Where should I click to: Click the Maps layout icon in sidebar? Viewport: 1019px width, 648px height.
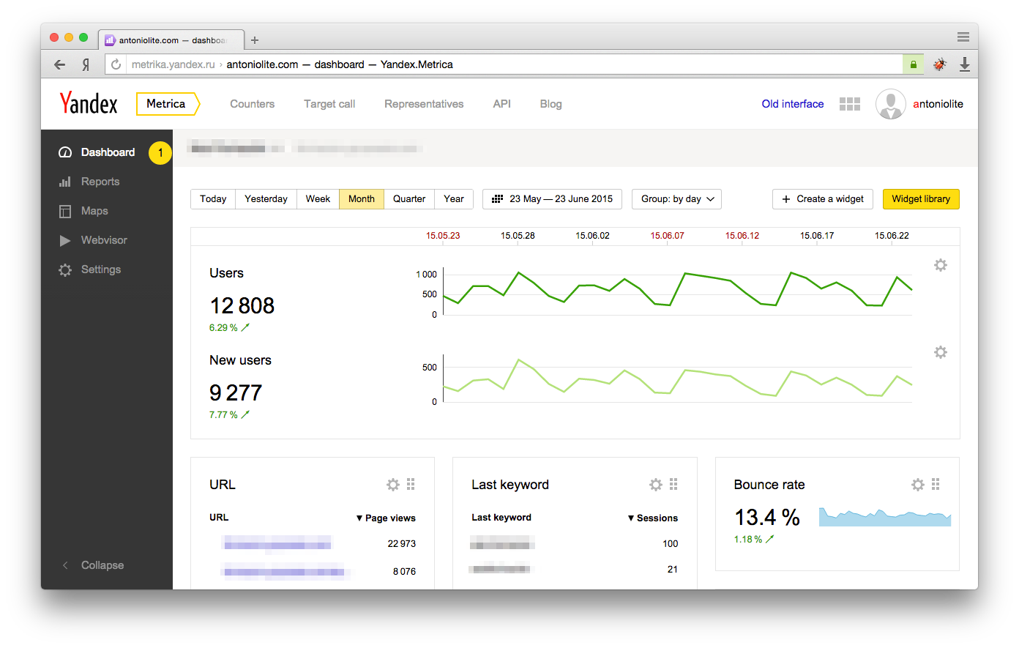(x=65, y=211)
